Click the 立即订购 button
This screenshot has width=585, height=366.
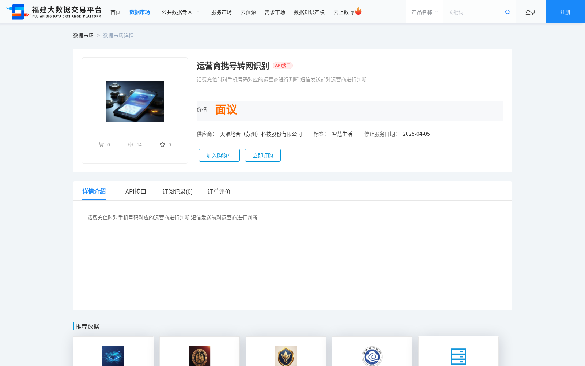coord(263,155)
